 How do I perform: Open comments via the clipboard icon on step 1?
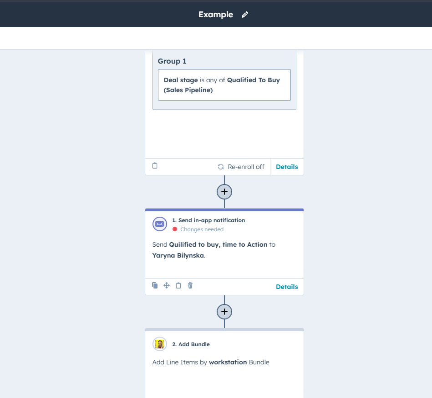coord(178,285)
